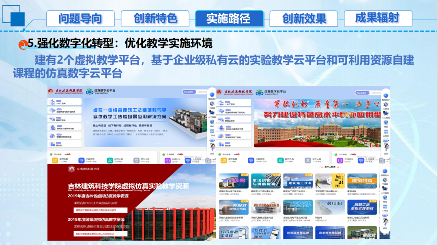Click gray 学生人数 icon in left screenshot
The image size is (438, 245).
(136, 160)
